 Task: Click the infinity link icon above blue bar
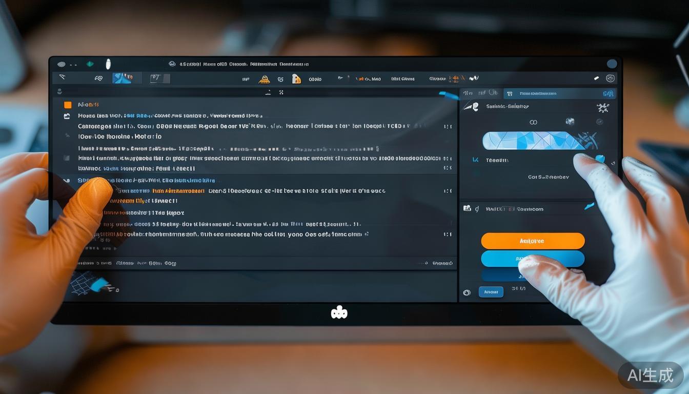(x=533, y=122)
